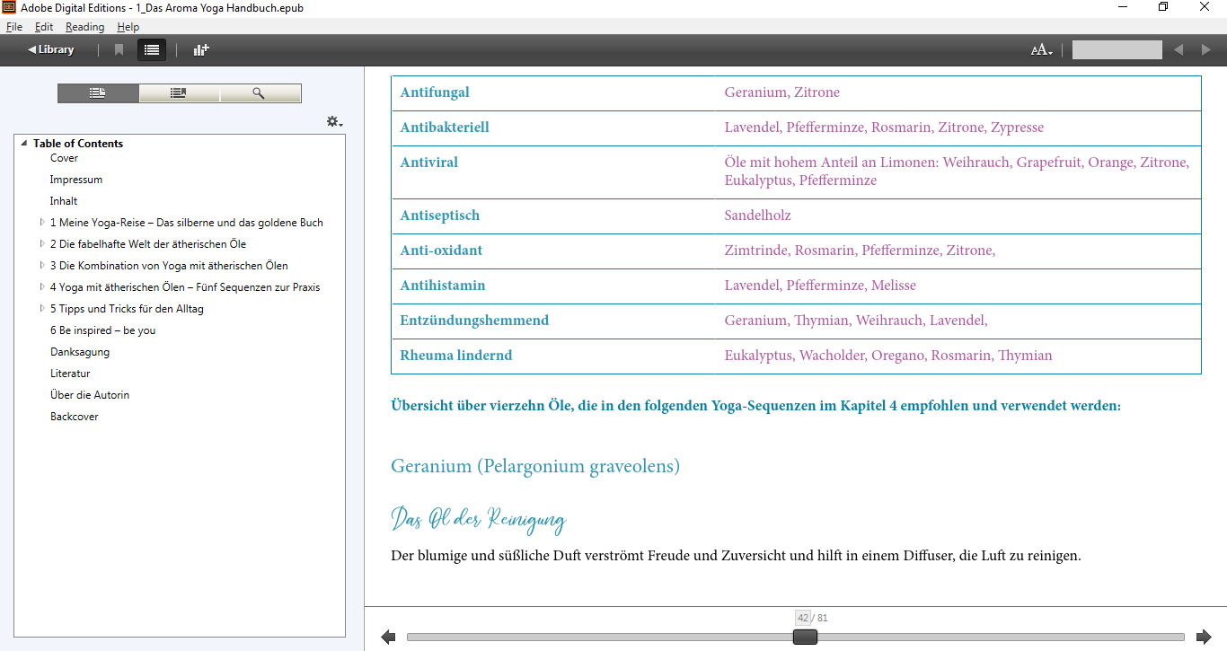Click the Sandelholz cell
The width and height of the screenshot is (1227, 651).
958,216
